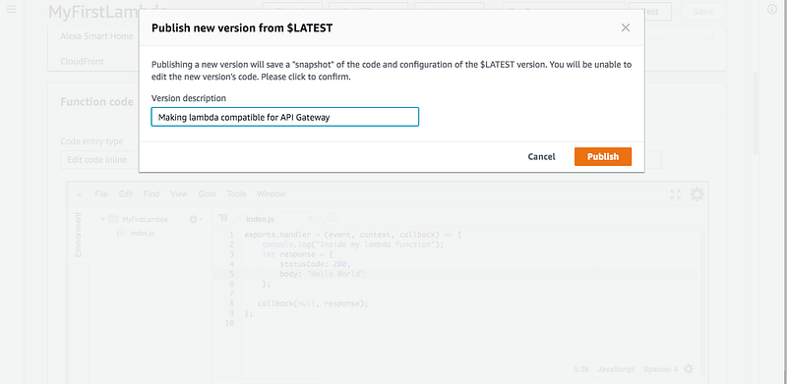
Task: Collapse the editor menu bar arrow
Action: point(80,194)
